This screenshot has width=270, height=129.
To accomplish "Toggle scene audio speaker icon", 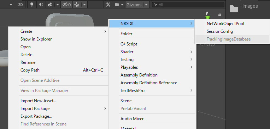I will click(x=41, y=5).
